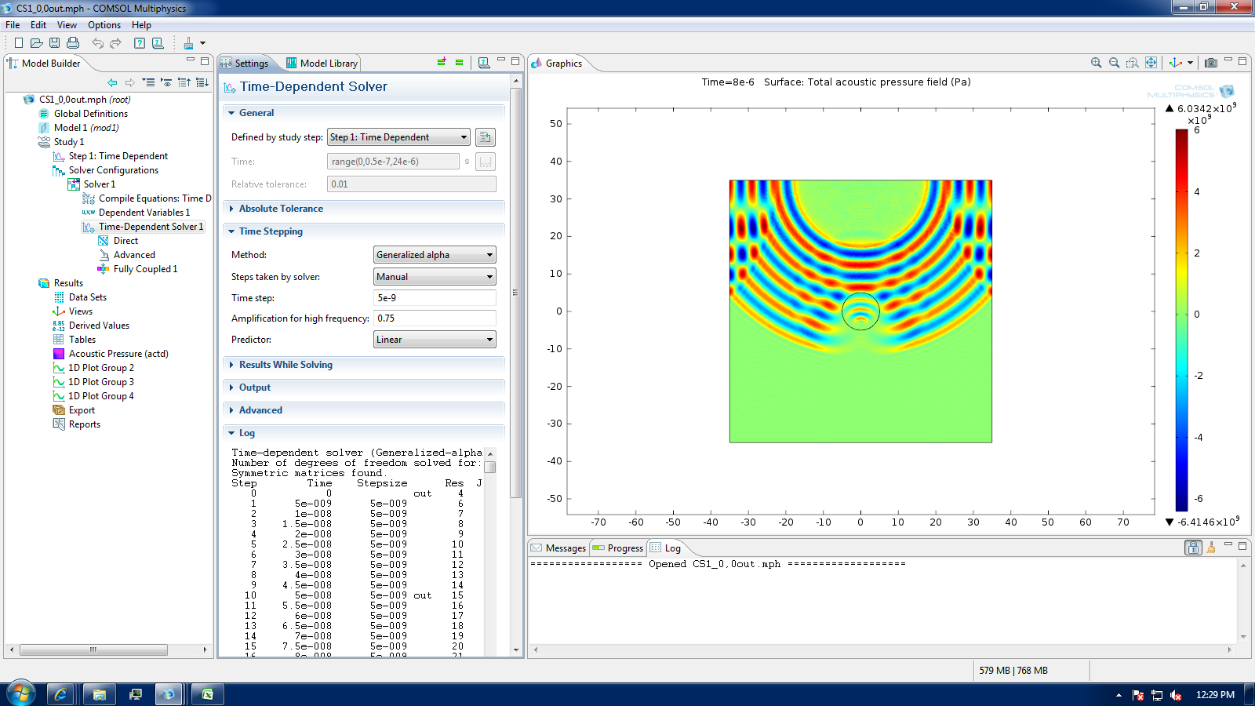
Task: Click the Zoom Extents icon
Action: pos(1151,63)
